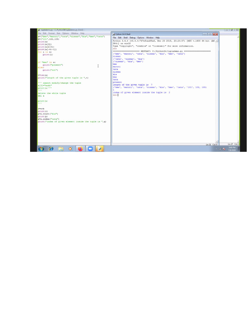Click the code line p=a.count("kia")

[48, 114]
